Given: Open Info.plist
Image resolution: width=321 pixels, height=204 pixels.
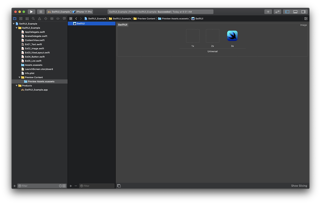Looking at the screenshot, I should pos(30,73).
